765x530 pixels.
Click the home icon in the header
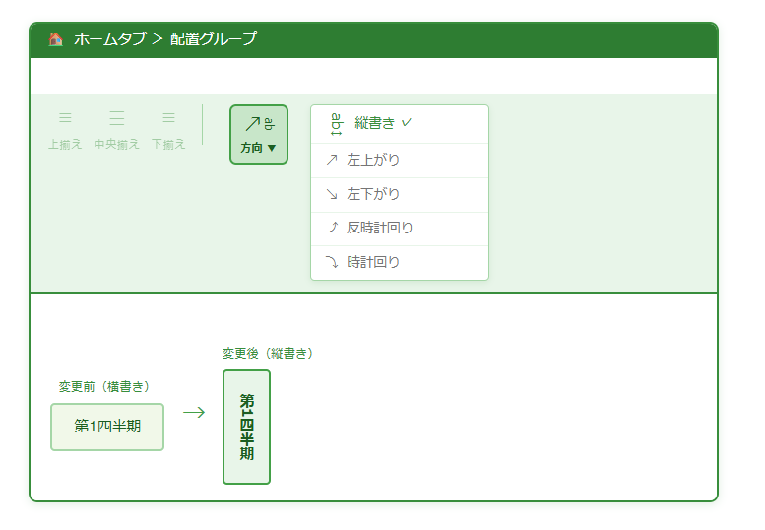click(55, 39)
